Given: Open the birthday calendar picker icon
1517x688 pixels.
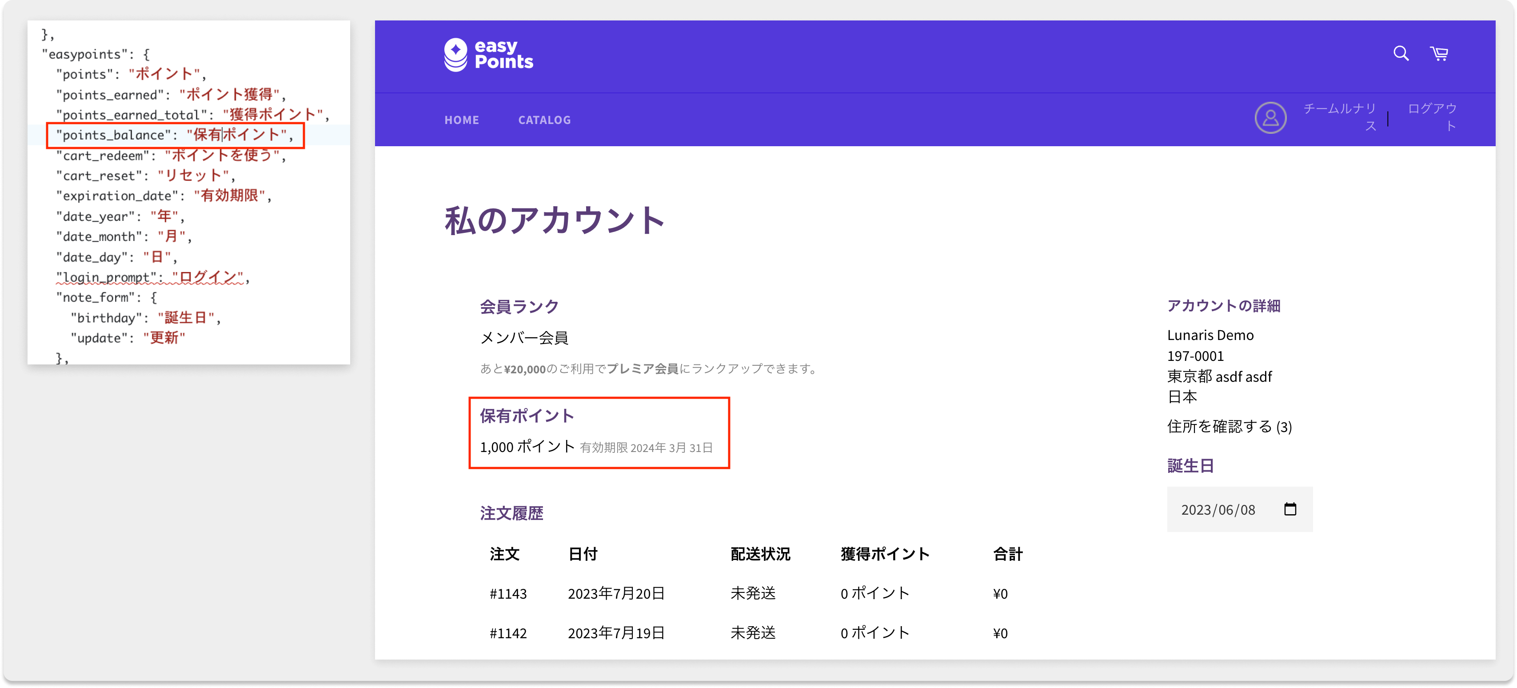Looking at the screenshot, I should pos(1289,509).
